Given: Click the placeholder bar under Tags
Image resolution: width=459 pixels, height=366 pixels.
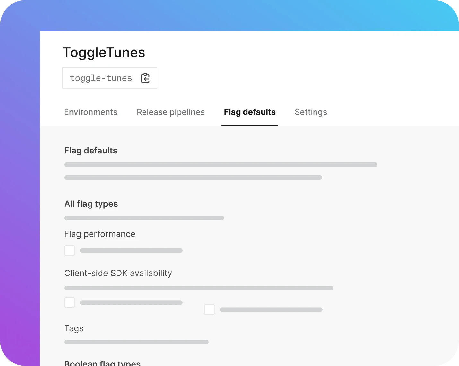Looking at the screenshot, I should tap(136, 342).
